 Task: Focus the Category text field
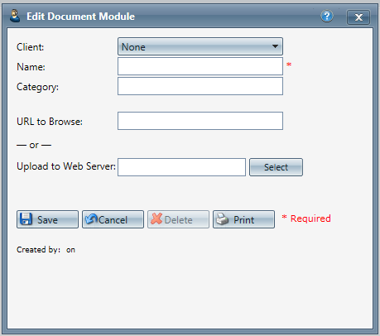200,86
